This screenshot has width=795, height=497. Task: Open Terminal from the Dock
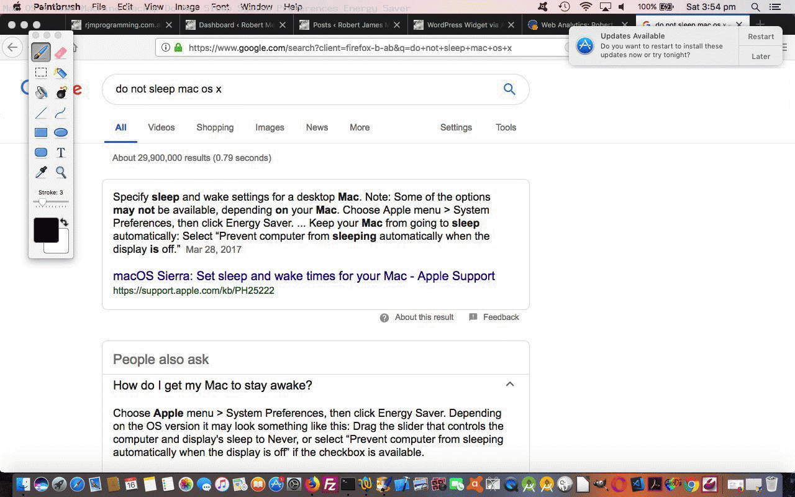click(x=348, y=484)
